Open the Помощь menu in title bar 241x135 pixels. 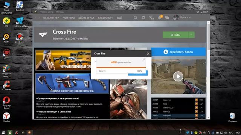click(60, 12)
